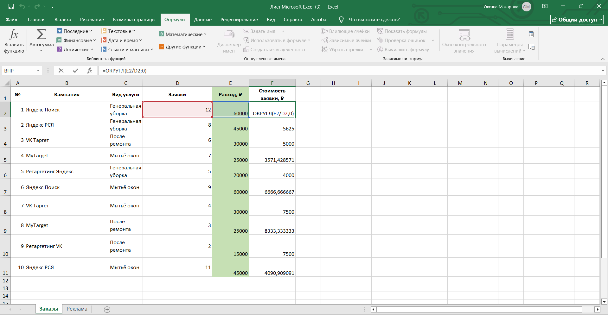Switch to the Реклама sheet tab
The image size is (608, 315).
[77, 309]
